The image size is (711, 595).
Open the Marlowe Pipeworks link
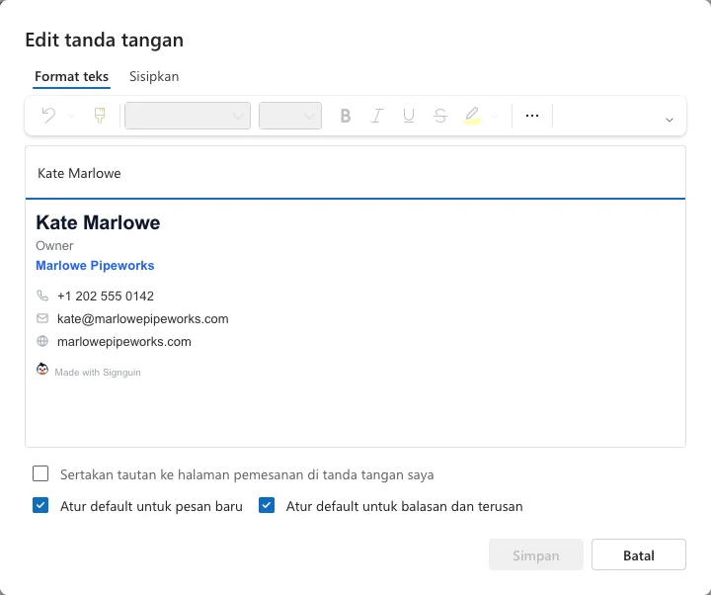(95, 266)
